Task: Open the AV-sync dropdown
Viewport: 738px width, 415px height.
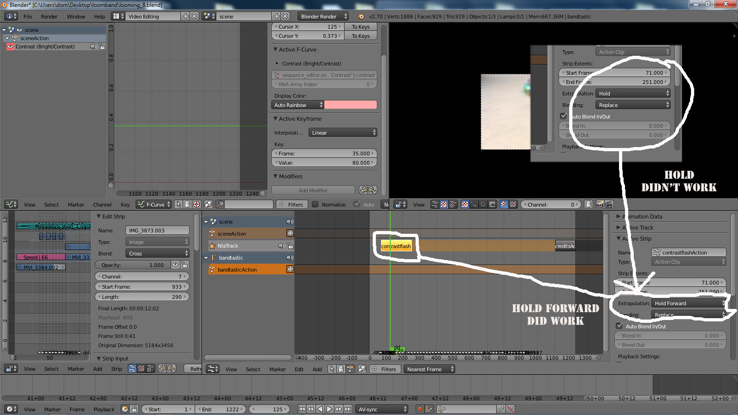Action: [x=382, y=409]
